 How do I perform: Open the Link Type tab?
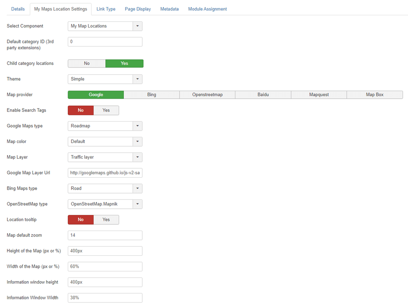point(106,9)
